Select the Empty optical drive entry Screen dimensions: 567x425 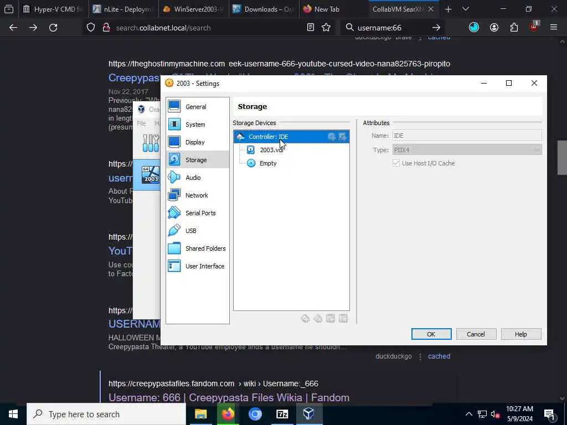point(267,163)
